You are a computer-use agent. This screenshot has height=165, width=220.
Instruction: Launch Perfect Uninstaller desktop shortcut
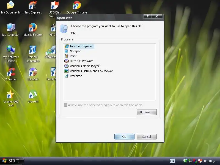tap(33, 54)
